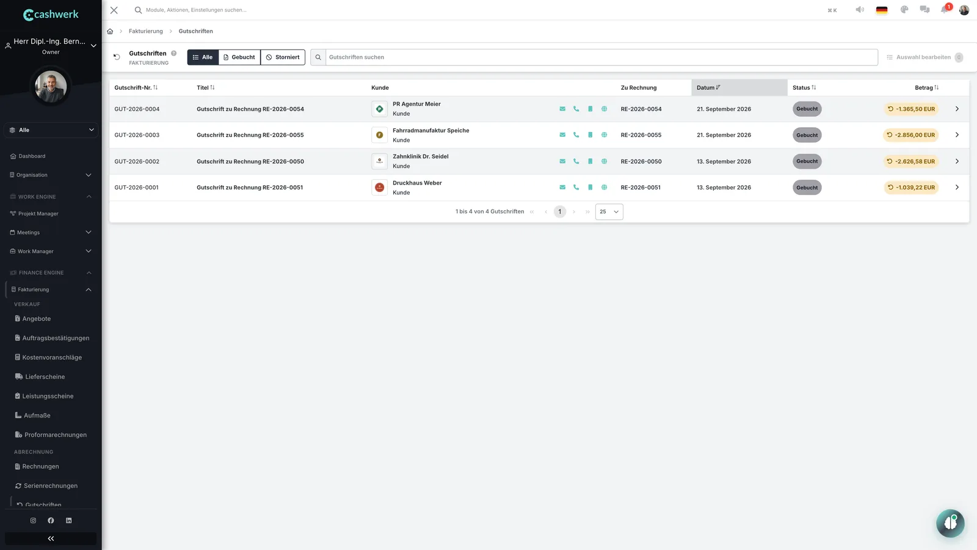Open the chat messages icon in header
The image size is (977, 550).
click(924, 10)
